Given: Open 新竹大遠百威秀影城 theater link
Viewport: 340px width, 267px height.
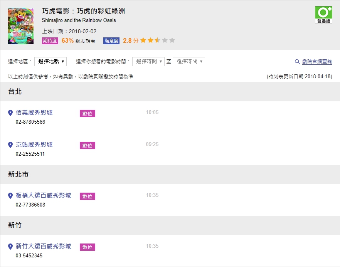Looking at the screenshot, I should click(43, 246).
